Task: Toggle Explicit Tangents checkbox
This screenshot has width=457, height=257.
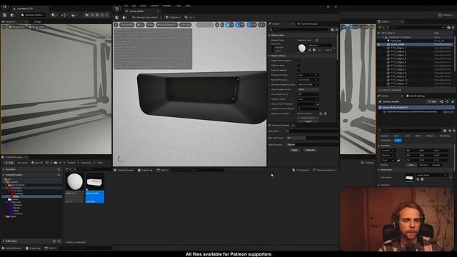Action: click(298, 70)
